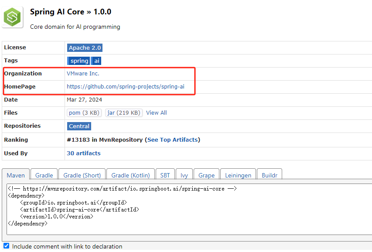Uncheck Include comment with link to declaration
Screen dimensions: 372x252
(x=7, y=246)
